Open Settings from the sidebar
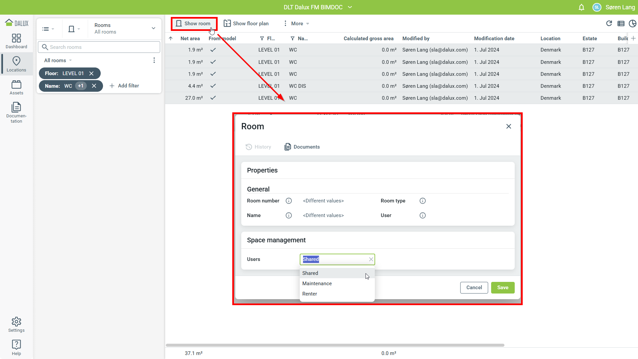The width and height of the screenshot is (638, 359). click(16, 324)
